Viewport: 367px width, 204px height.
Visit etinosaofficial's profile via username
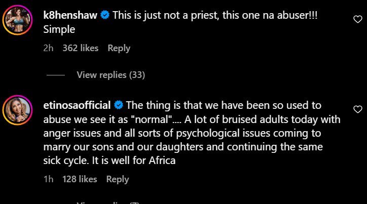(x=78, y=105)
